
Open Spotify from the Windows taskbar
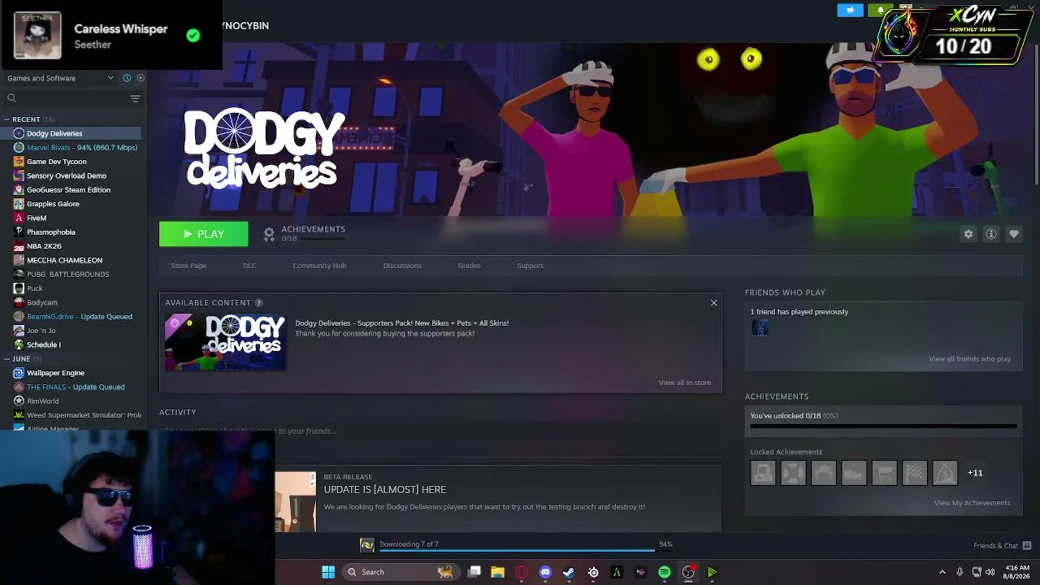point(665,572)
